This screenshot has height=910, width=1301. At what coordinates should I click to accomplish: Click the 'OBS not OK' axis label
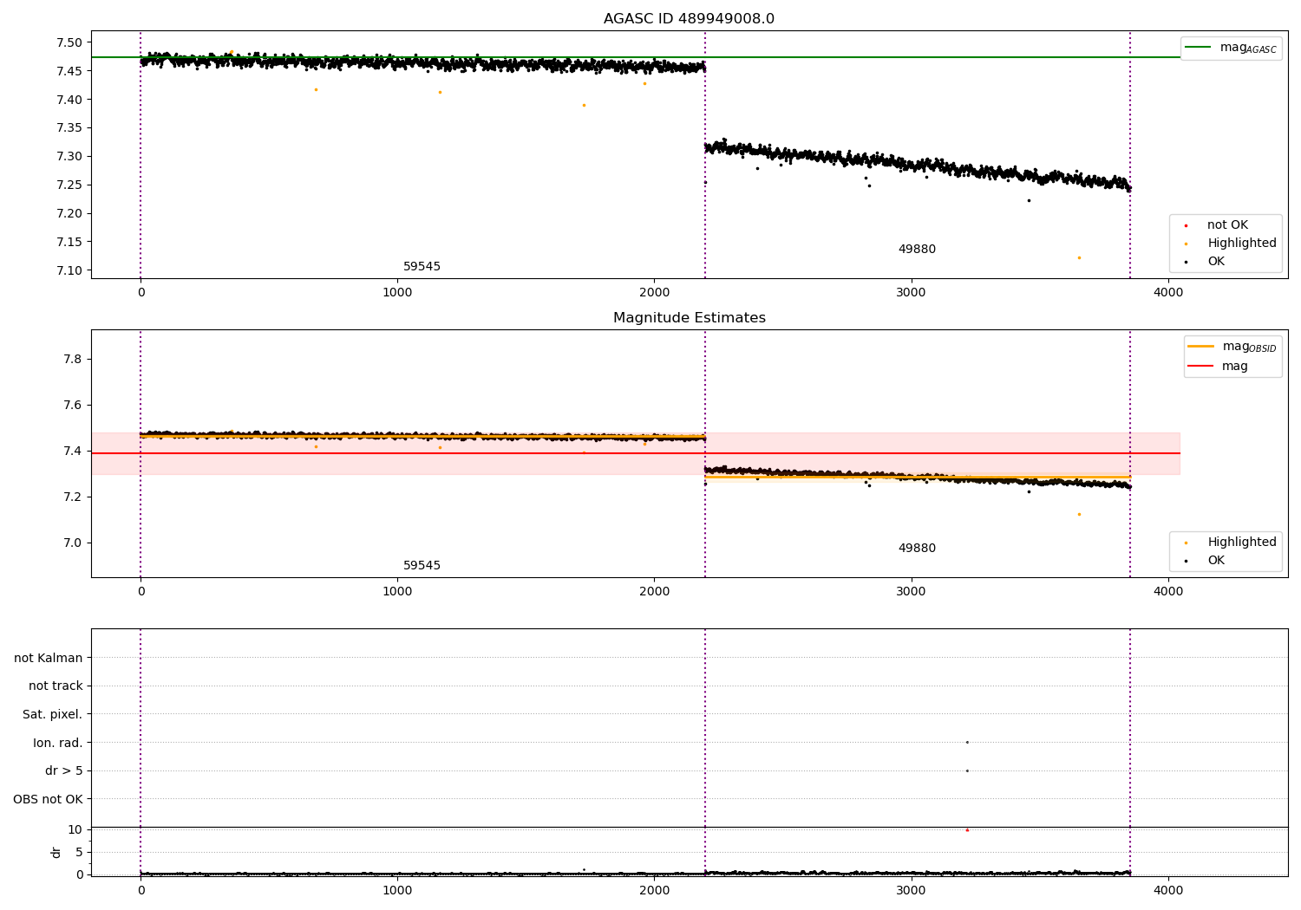coord(48,799)
